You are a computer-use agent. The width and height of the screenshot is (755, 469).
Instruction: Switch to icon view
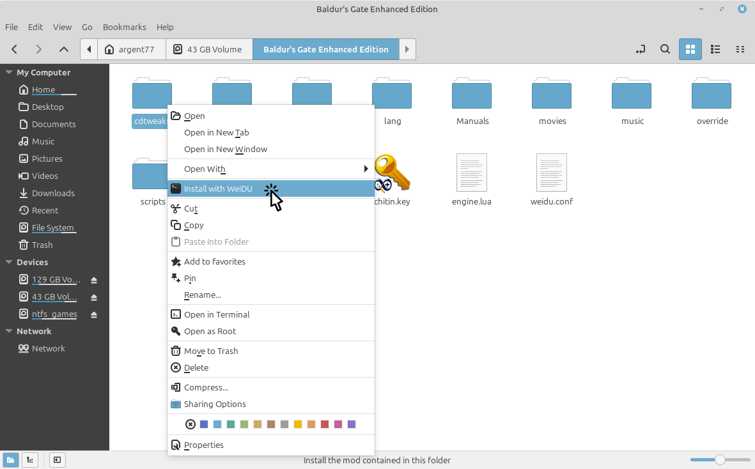(690, 49)
